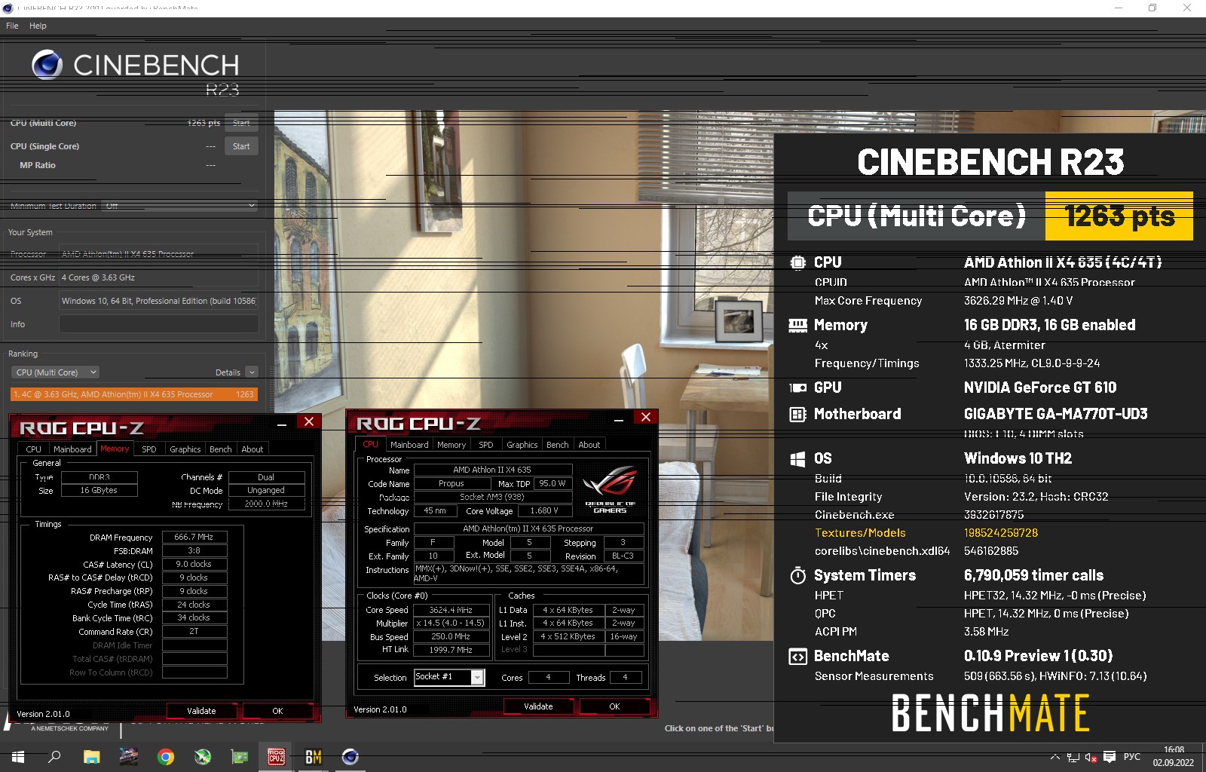Image resolution: width=1206 pixels, height=772 pixels.
Task: Open Mainboard tab in right CPU-Z window
Action: (x=409, y=445)
